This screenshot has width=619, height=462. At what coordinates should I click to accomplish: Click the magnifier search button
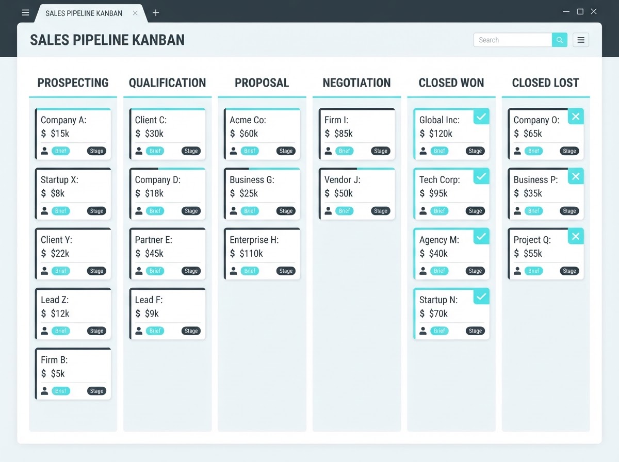tap(560, 40)
